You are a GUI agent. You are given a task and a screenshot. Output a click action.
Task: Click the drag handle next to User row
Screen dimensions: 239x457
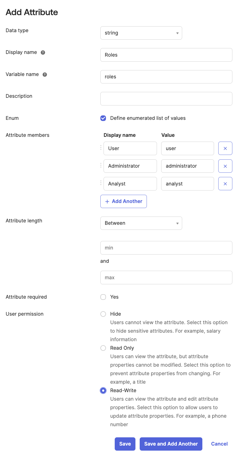101,148
